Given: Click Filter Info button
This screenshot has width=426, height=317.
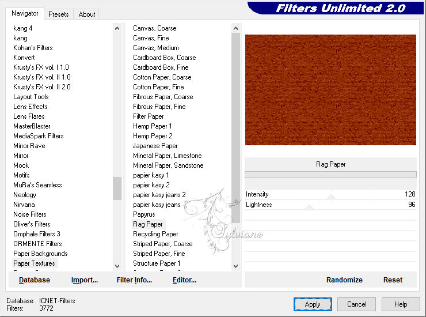Looking at the screenshot, I should tap(134, 280).
